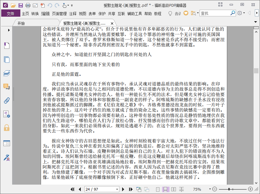Expand the ribbon scroll right arrow
This screenshot has height=194, width=260.
coord(257,13)
